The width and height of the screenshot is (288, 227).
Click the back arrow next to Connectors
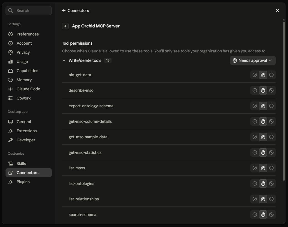point(64,11)
